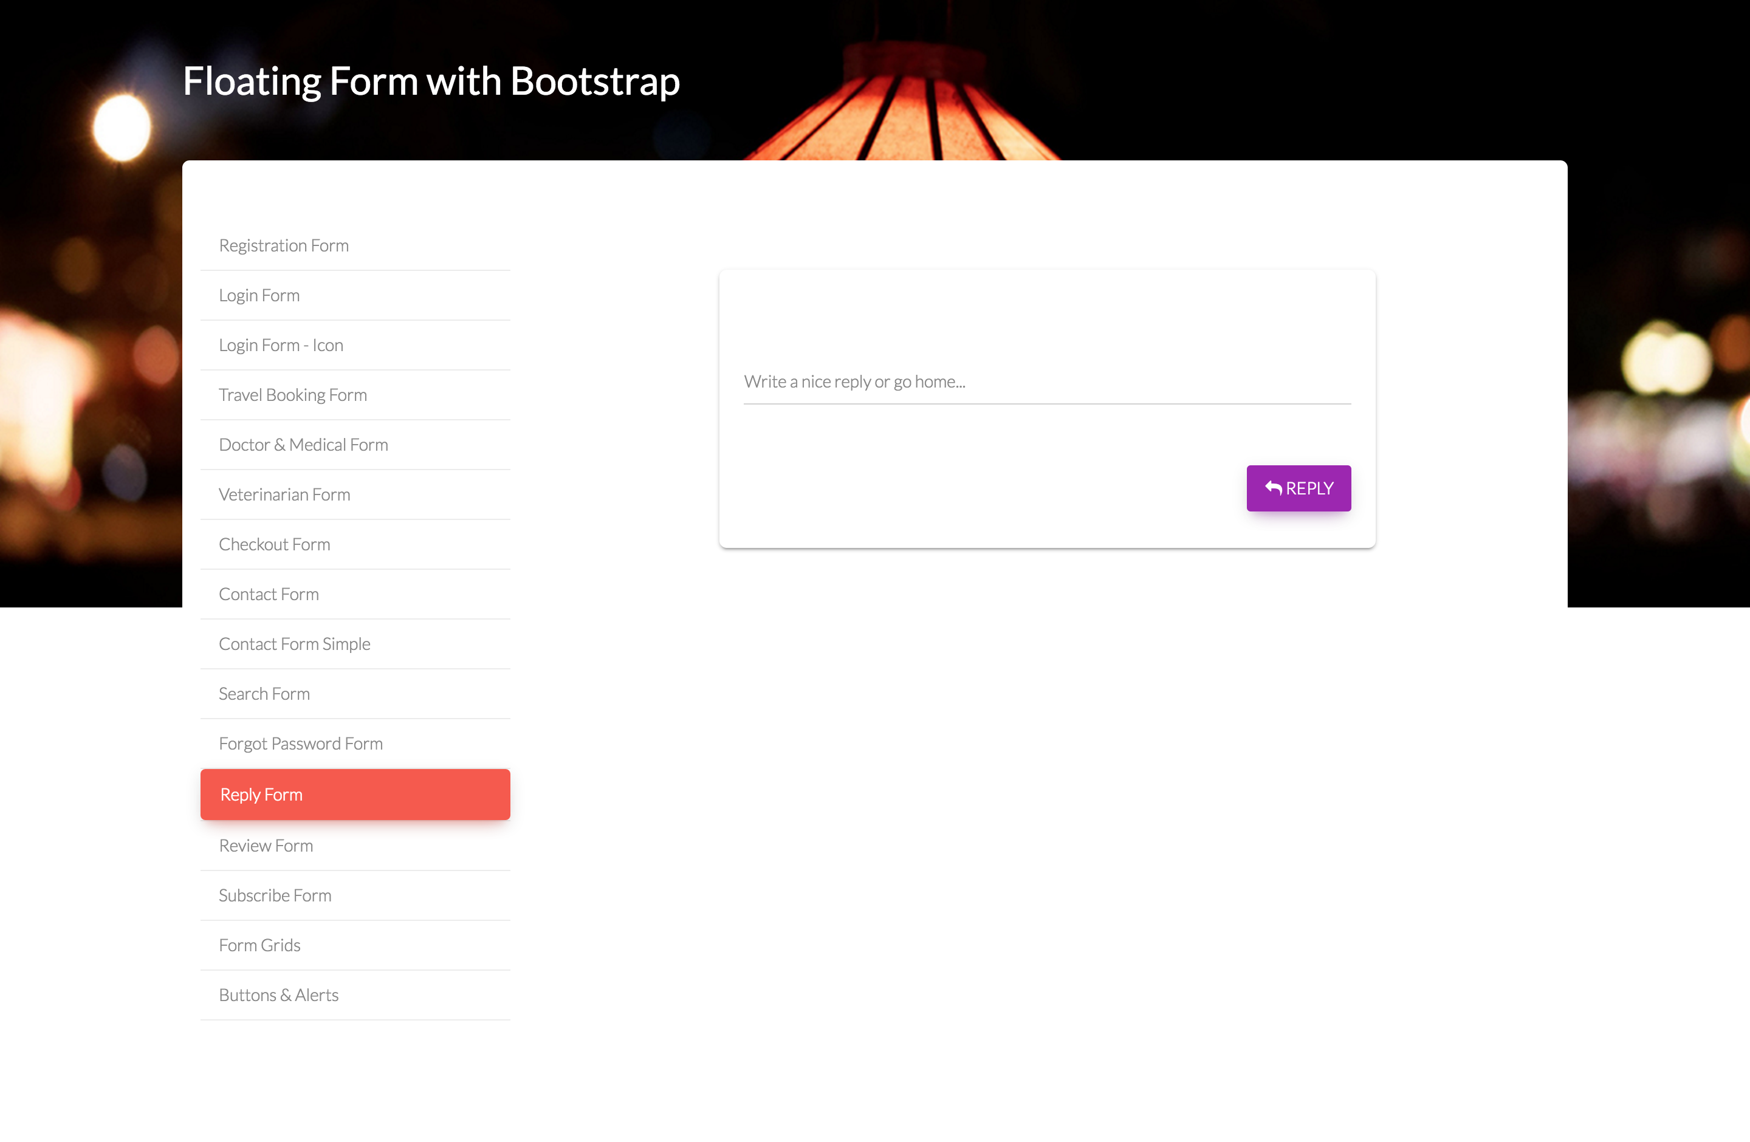Go to Veterinarian Form
This screenshot has height=1142, width=1750.
(x=284, y=494)
